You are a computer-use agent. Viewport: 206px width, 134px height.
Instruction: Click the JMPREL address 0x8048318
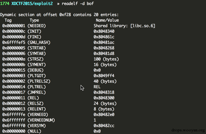tap(104, 92)
